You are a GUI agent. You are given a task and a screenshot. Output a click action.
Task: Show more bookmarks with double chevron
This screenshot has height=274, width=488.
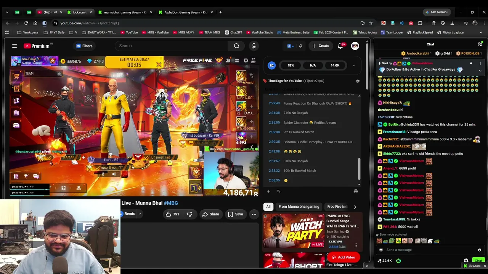(x=481, y=33)
